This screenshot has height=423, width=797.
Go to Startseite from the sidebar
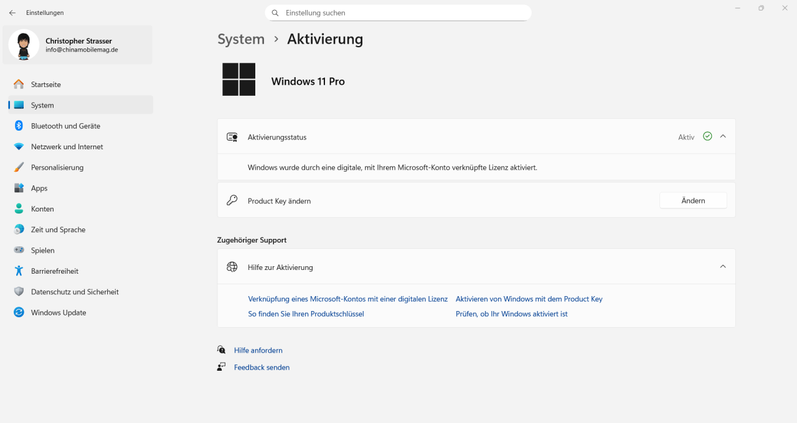[45, 84]
